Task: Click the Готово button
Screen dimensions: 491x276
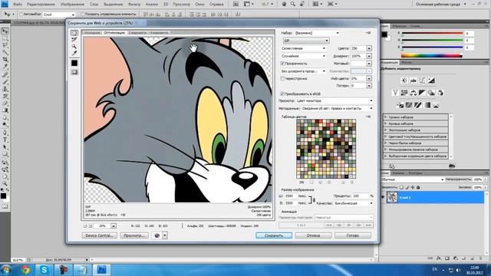Action: click(x=353, y=235)
